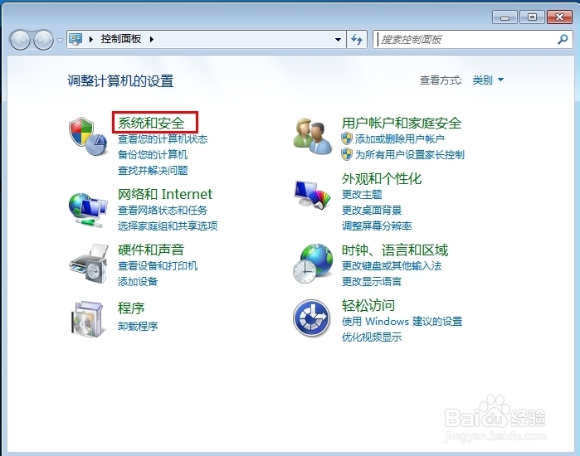Maximize the Control Panel window
This screenshot has height=456, width=580.
point(532,17)
